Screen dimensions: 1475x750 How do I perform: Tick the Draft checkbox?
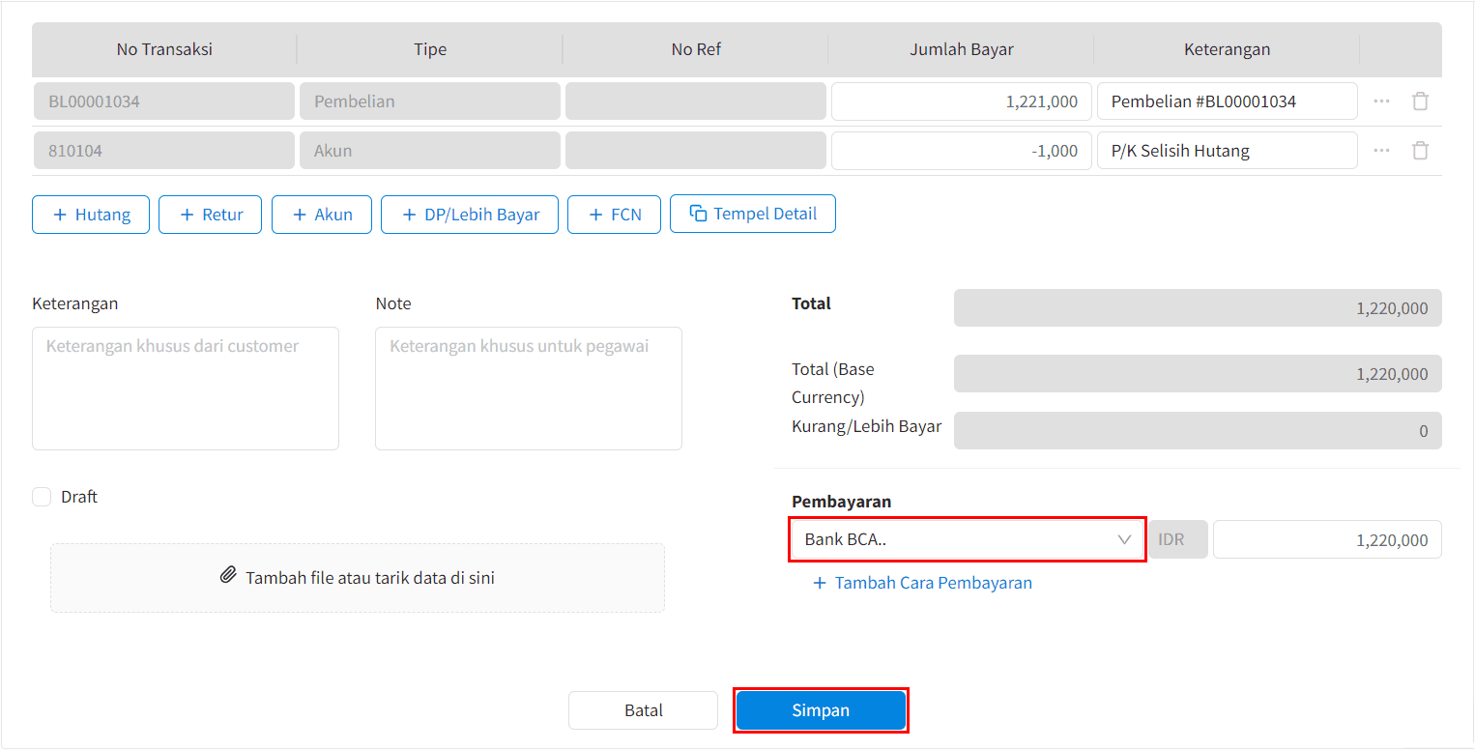point(42,497)
